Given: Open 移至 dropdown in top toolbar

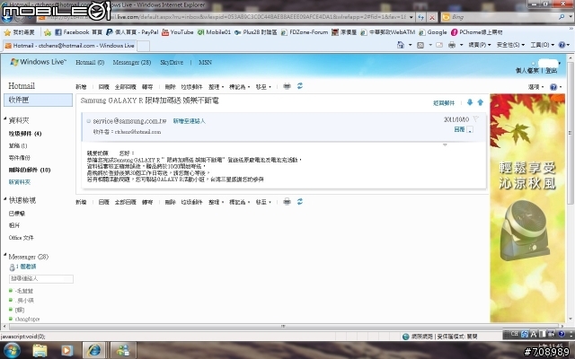Looking at the screenshot, I should 263,87.
